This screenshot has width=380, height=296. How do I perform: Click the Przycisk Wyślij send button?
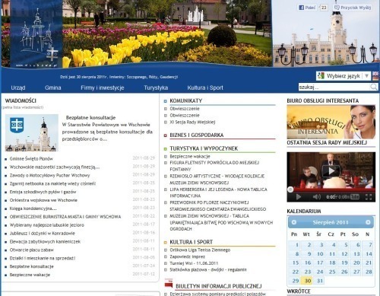353,8
